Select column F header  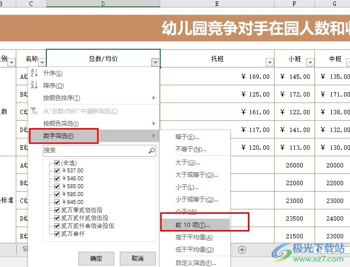coord(294,3)
